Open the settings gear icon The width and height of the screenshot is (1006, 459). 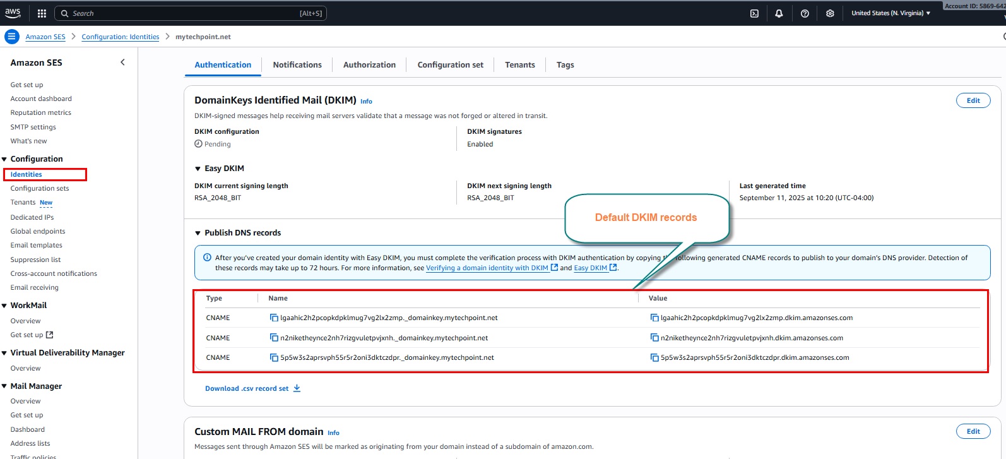pos(830,13)
